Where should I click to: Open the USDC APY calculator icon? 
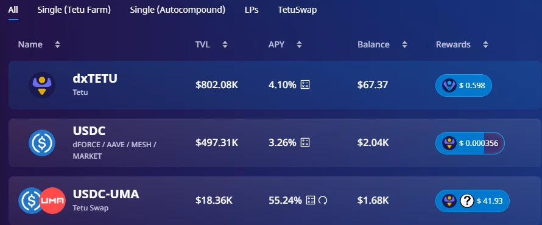(x=305, y=142)
